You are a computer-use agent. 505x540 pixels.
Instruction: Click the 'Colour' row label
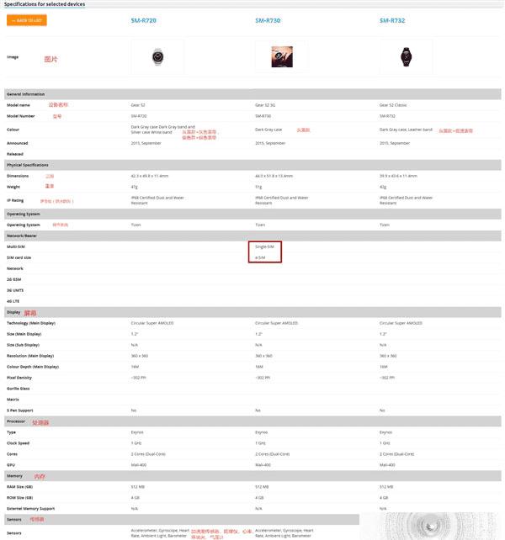click(x=13, y=130)
